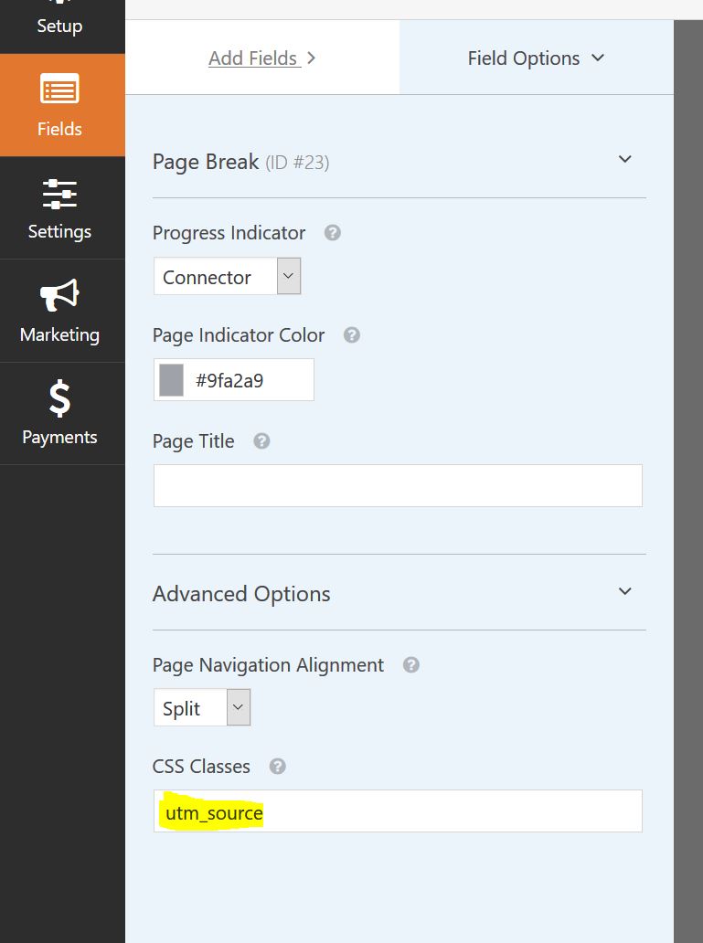This screenshot has height=943, width=703.
Task: Open the Marketing megaphone icon
Action: point(59,295)
